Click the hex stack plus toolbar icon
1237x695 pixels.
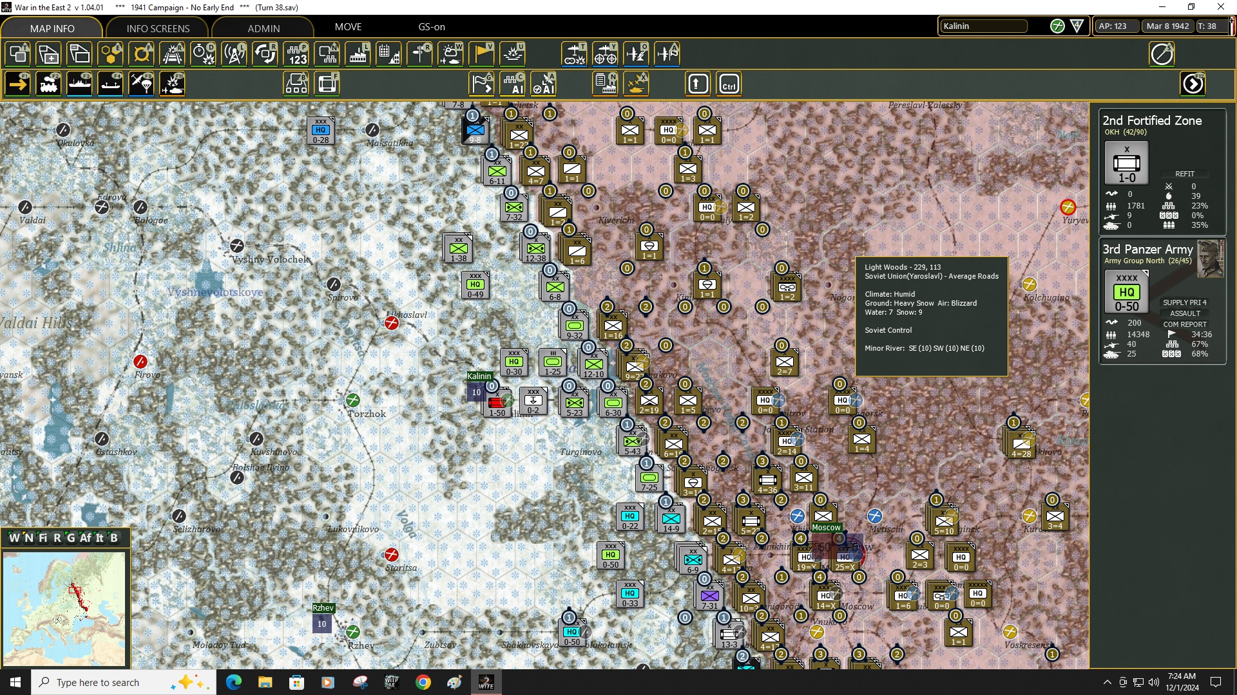(x=49, y=54)
